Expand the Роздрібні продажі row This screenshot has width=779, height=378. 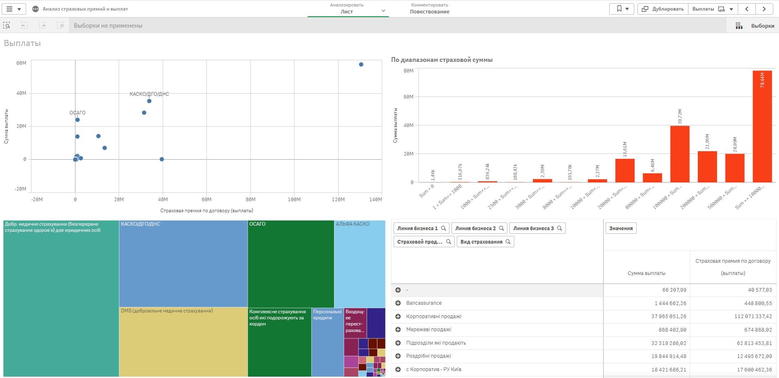398,356
